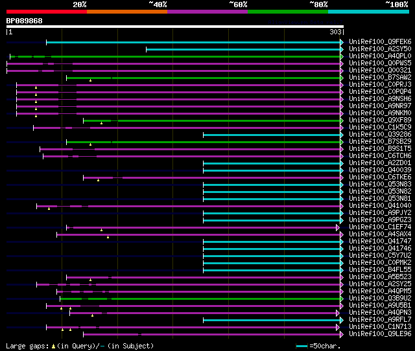Click the UniRef100_B9S1T5 label
415x351 pixels.
coord(380,149)
